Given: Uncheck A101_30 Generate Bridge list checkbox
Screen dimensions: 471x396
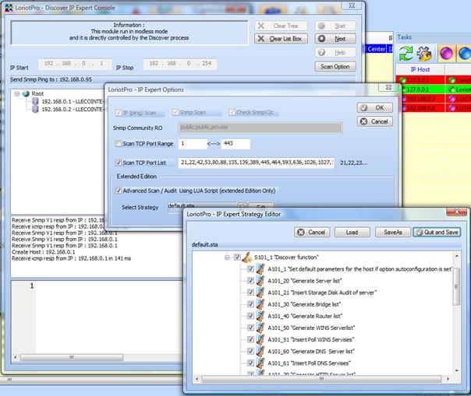Looking at the screenshot, I should point(250,304).
